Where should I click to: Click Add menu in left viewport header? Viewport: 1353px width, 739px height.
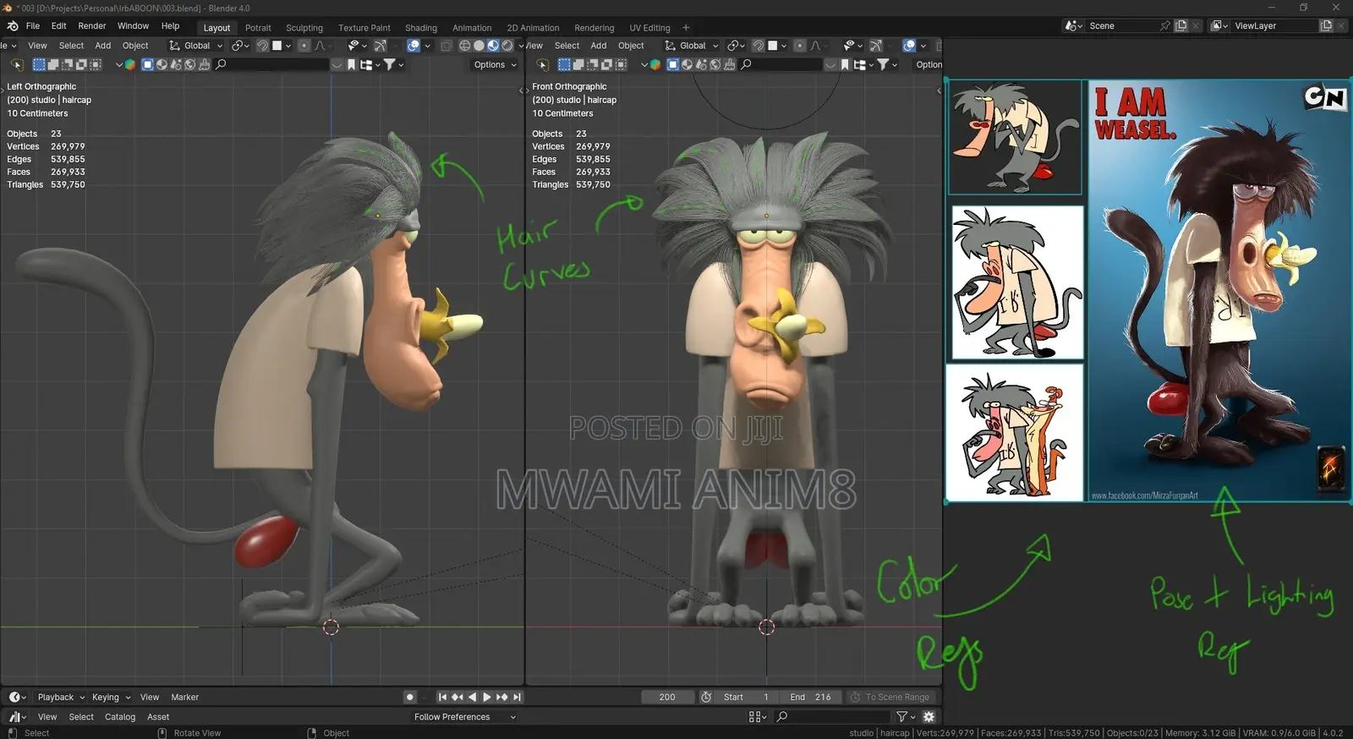(x=103, y=46)
